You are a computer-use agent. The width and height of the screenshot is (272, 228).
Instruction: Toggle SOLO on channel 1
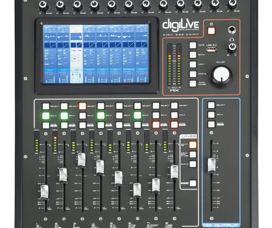pos(46,116)
